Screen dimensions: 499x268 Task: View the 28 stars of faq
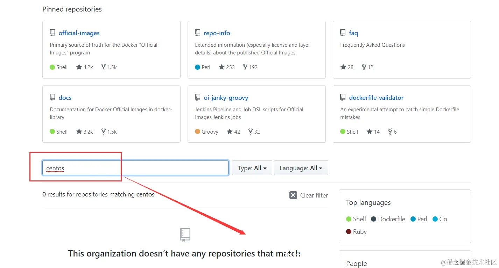click(x=347, y=67)
